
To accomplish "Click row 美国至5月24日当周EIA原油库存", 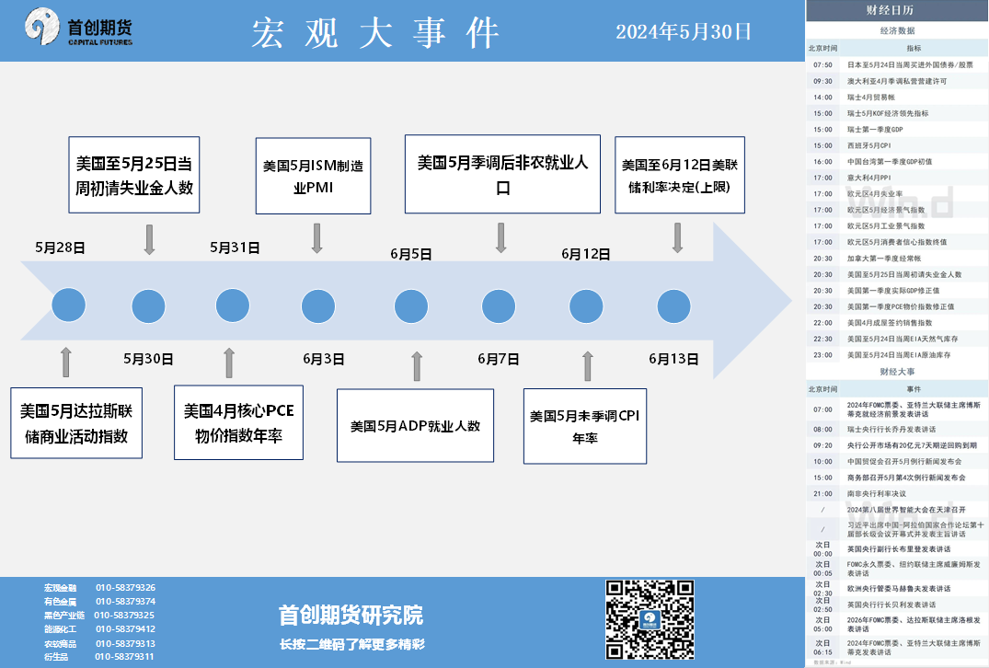I will pos(898,355).
